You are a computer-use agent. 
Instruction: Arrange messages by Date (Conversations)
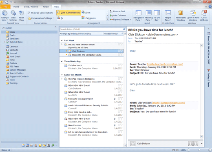pos(69,13)
